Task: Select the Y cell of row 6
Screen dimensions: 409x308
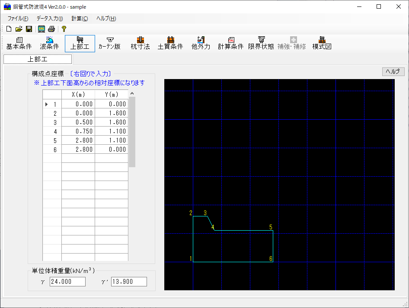Action: [x=112, y=149]
